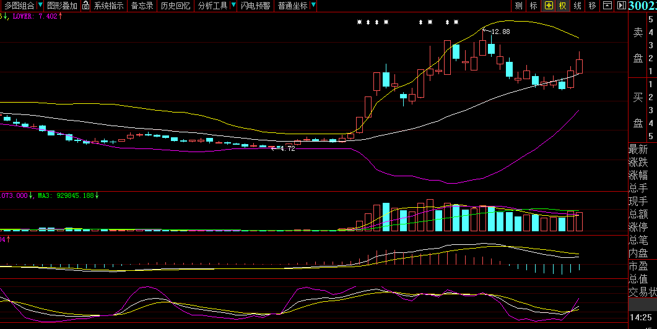Expand the 普通坐标 dropdown arrow

[x=313, y=6]
